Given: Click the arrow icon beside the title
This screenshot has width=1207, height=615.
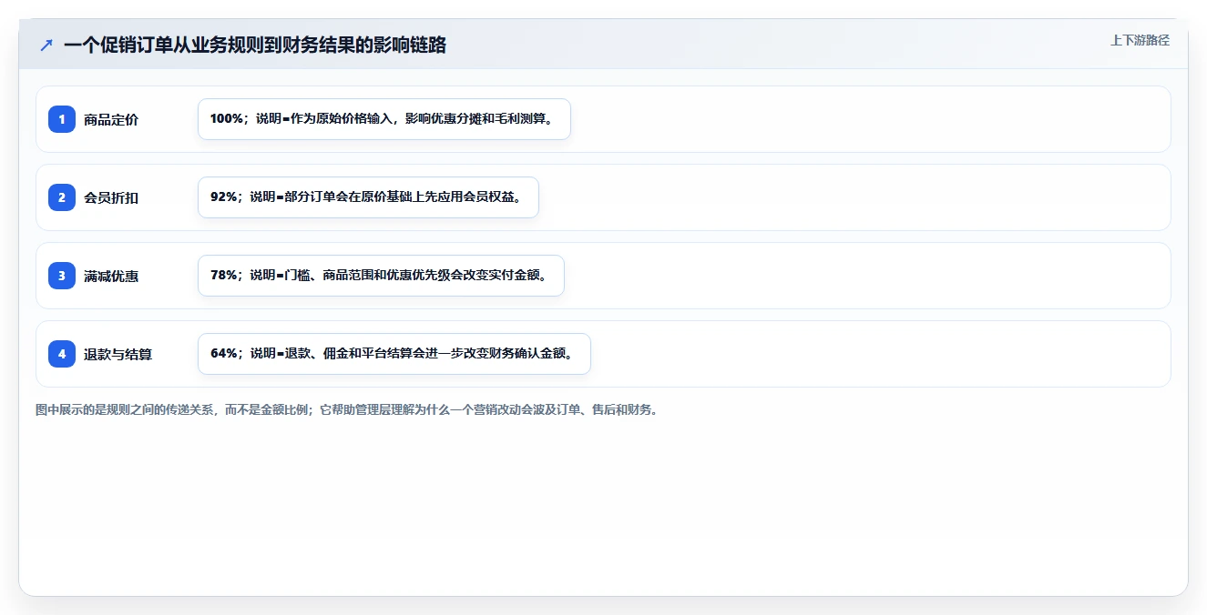Looking at the screenshot, I should pyautogui.click(x=46, y=45).
